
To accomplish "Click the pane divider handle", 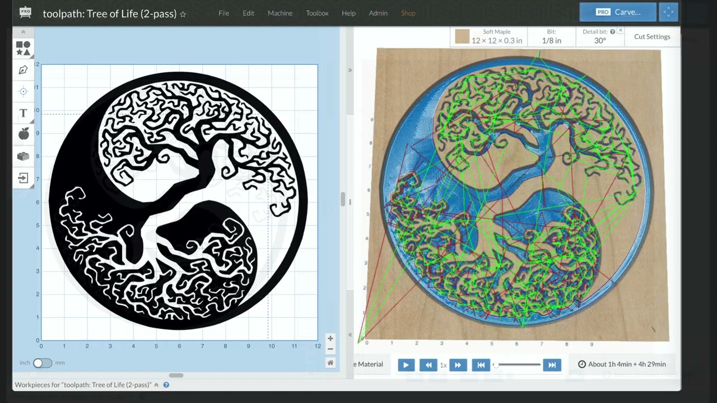I will [x=343, y=199].
